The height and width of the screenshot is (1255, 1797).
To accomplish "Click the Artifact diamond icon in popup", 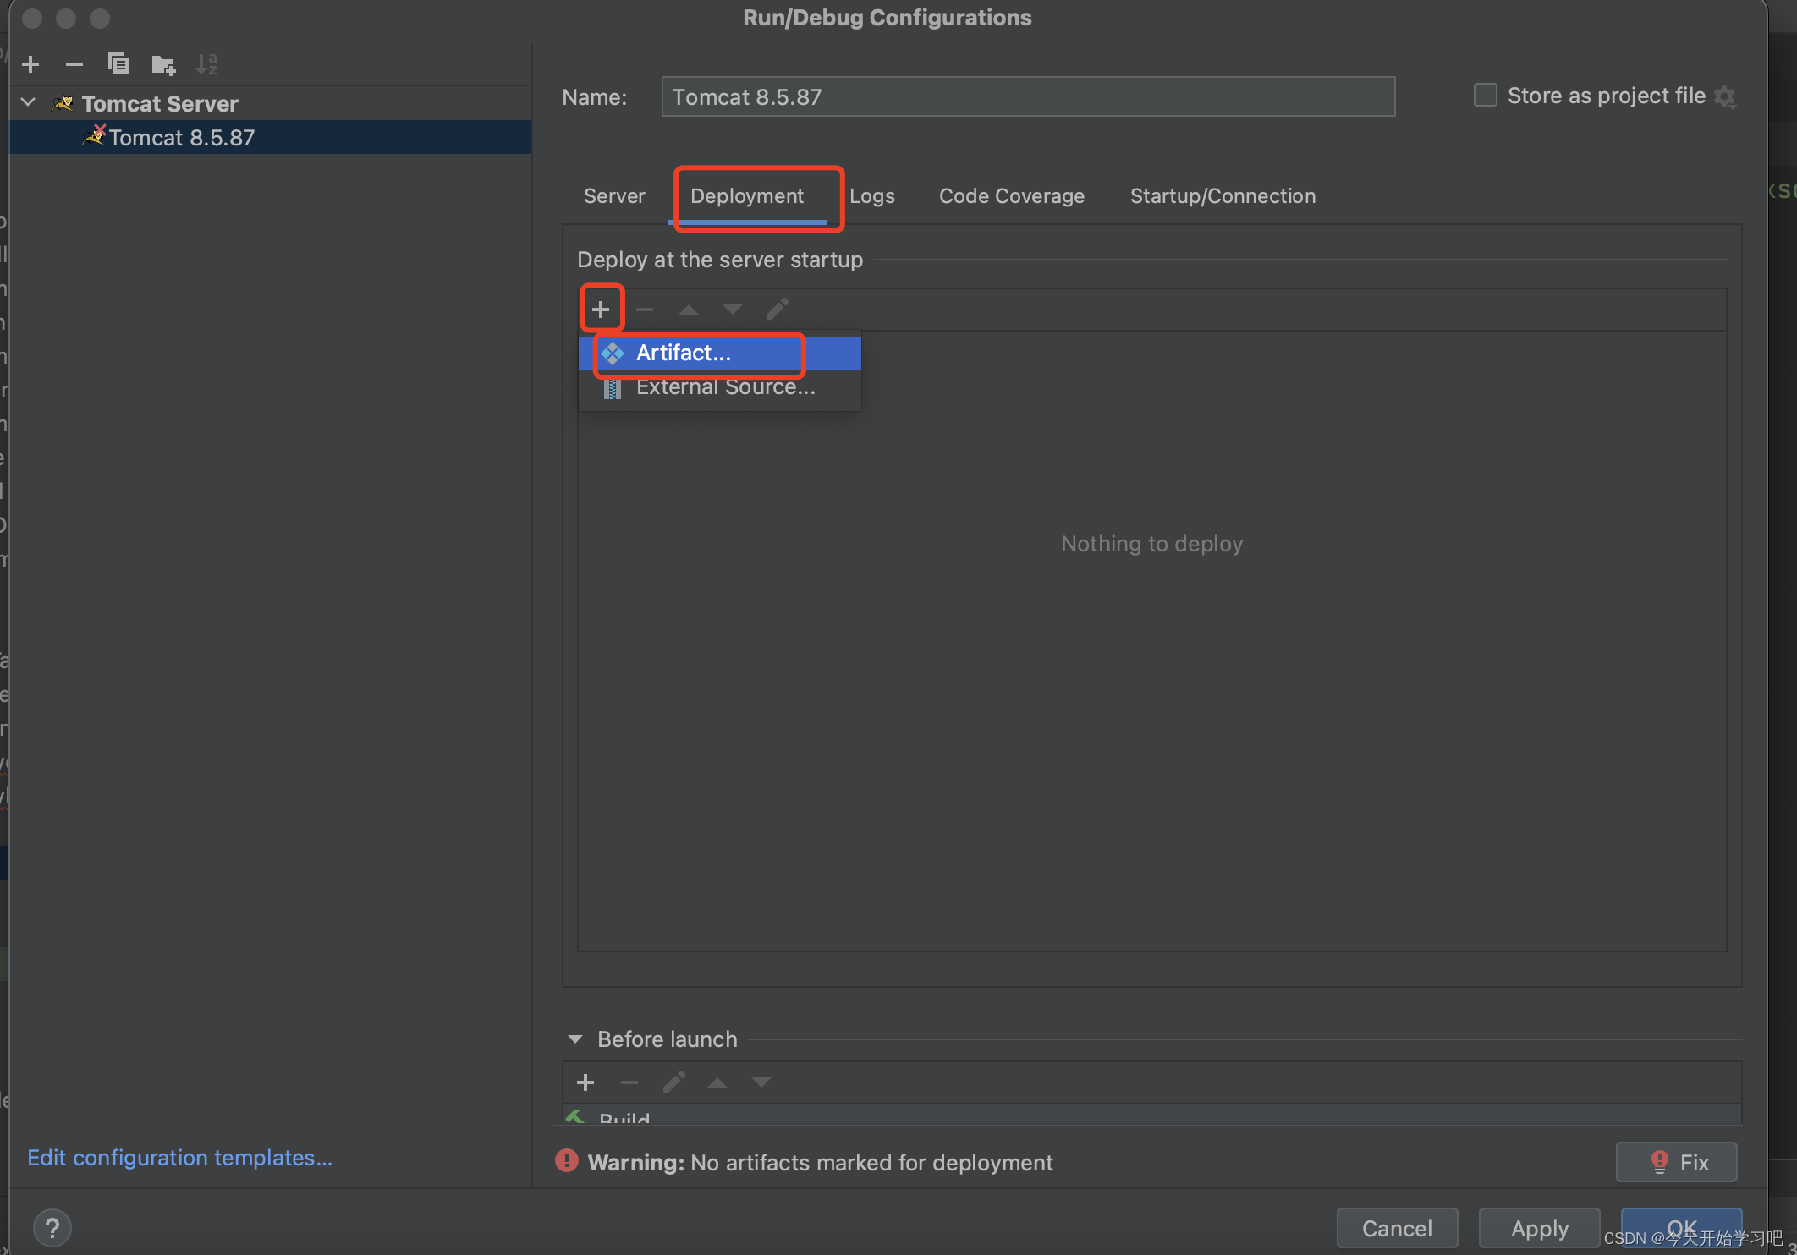I will coord(613,353).
